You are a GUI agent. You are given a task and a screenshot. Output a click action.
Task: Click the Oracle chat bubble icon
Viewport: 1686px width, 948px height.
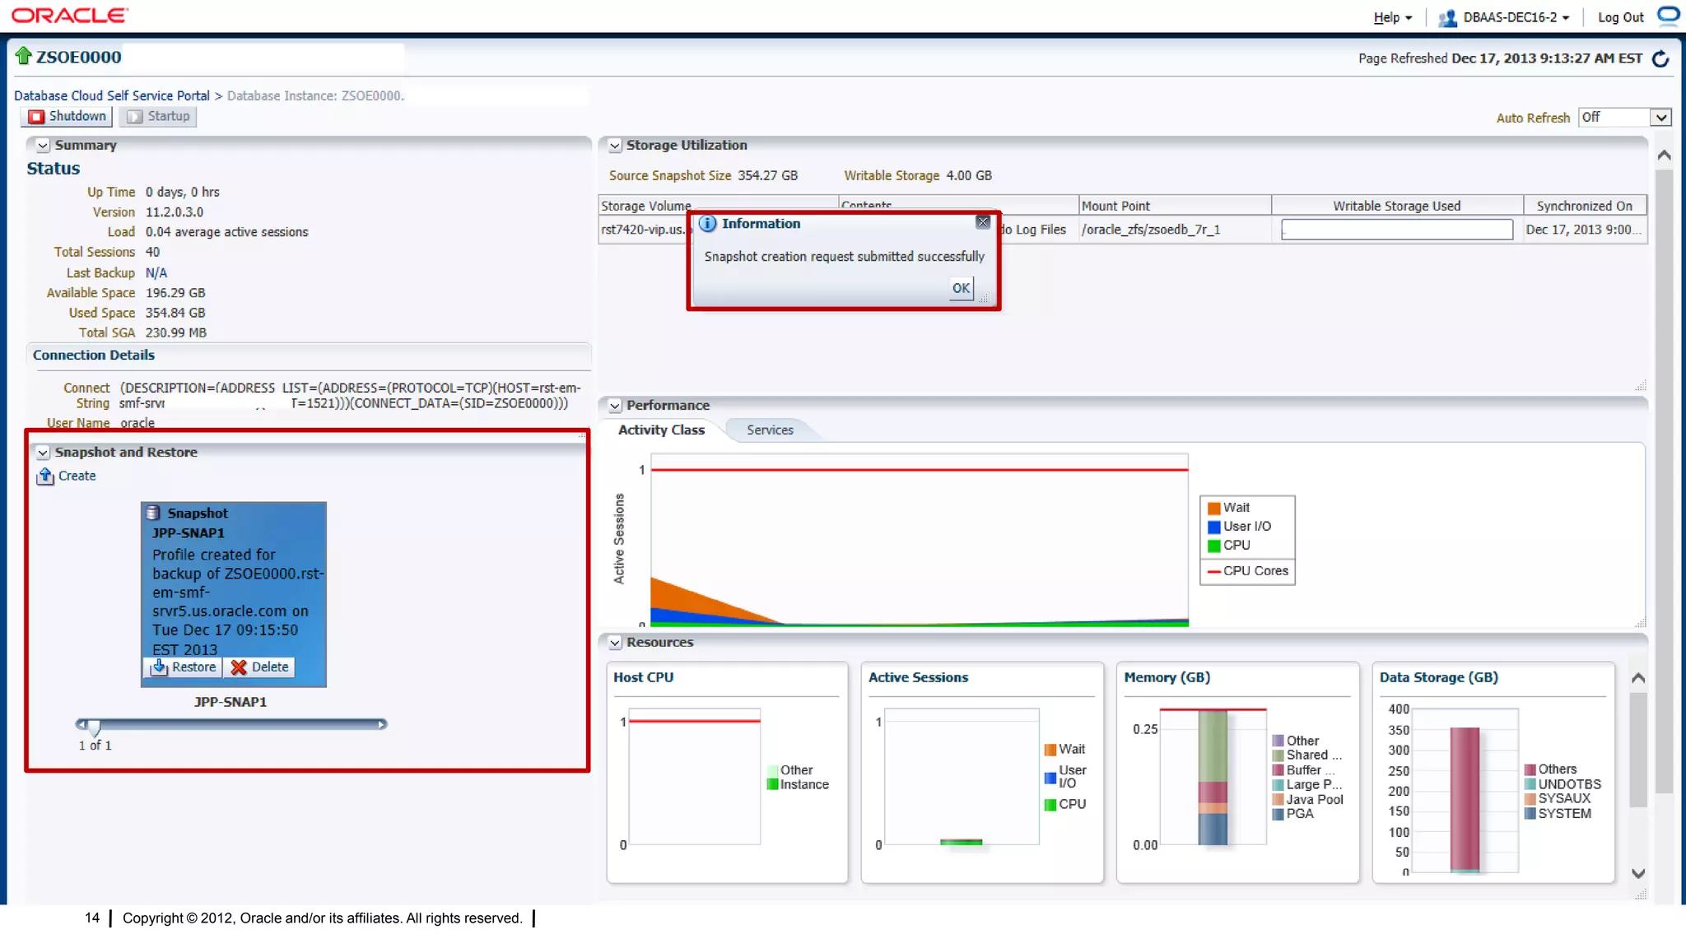[1668, 16]
